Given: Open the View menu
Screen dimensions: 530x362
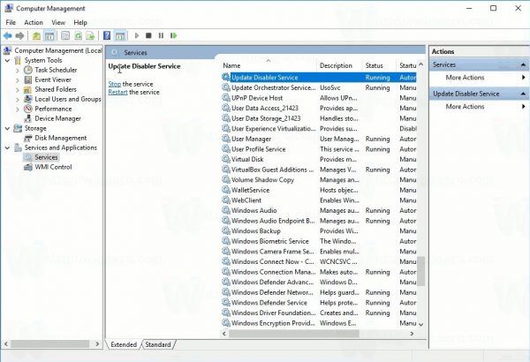Looking at the screenshot, I should point(58,22).
